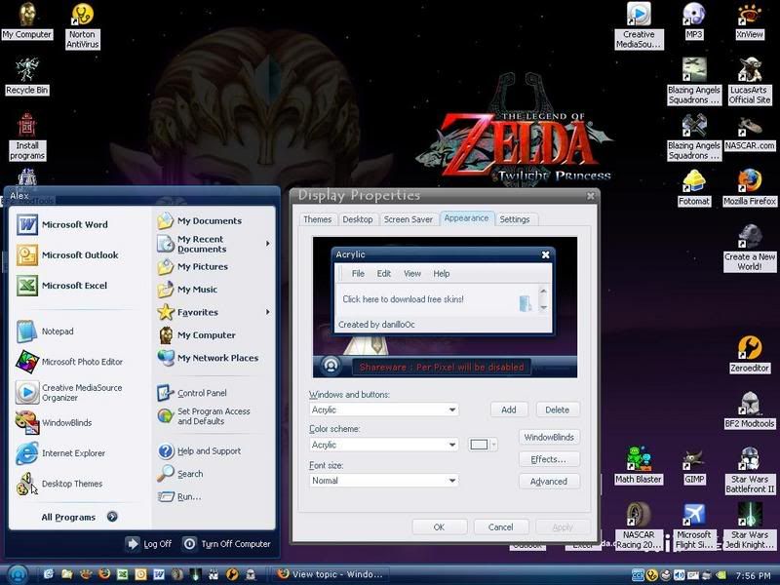
Task: Expand Windows and buttons dropdown
Action: tap(452, 409)
